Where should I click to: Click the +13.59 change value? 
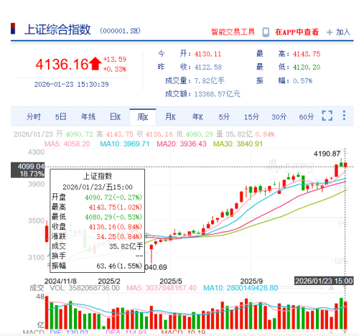click(115, 59)
